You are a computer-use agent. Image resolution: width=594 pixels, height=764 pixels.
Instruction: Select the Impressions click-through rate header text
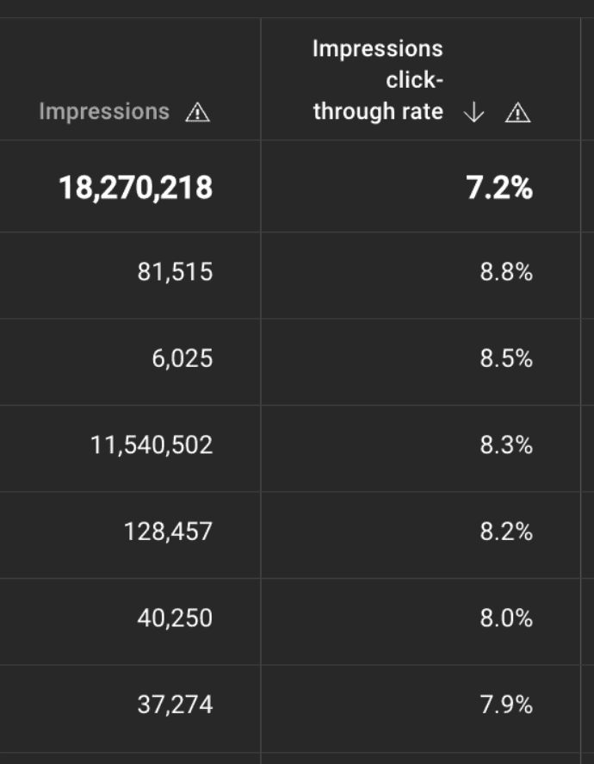point(378,80)
